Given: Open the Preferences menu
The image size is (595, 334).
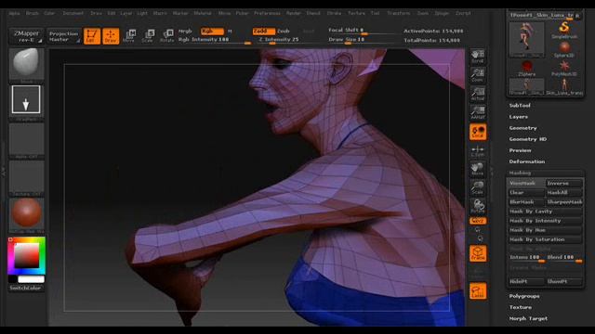Looking at the screenshot, I should tap(267, 13).
